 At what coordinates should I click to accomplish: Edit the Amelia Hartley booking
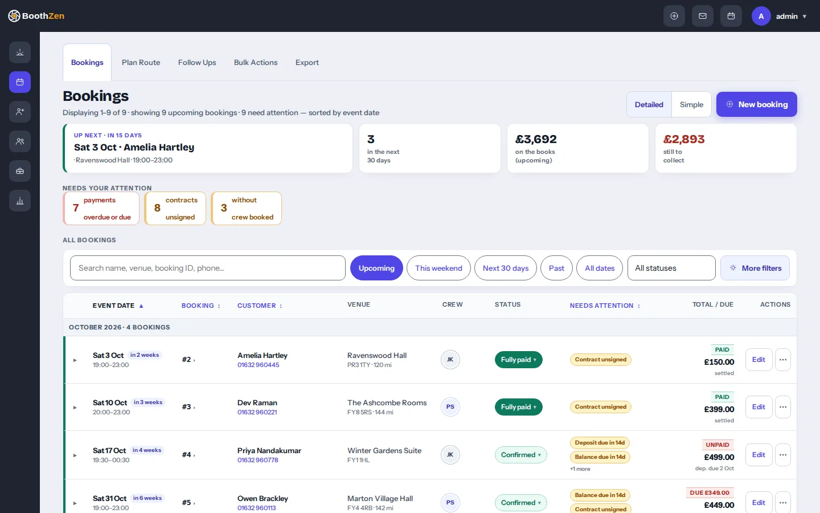(x=758, y=360)
